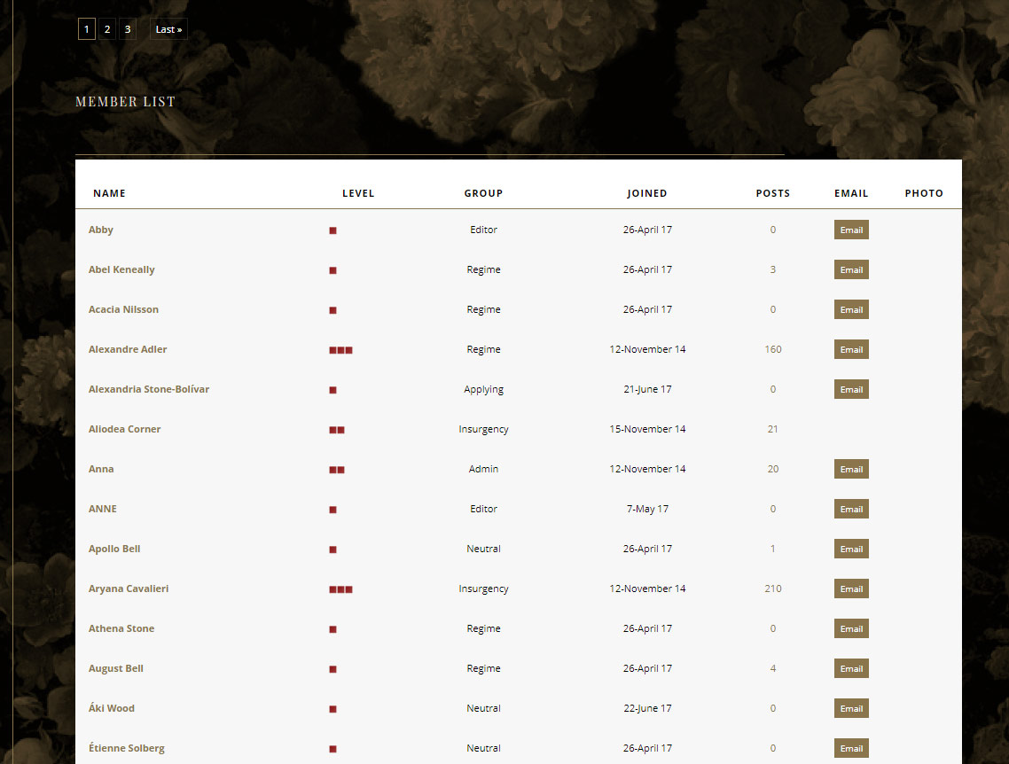
Task: Click Alexandre Adler's three-square level icon
Action: (x=340, y=350)
